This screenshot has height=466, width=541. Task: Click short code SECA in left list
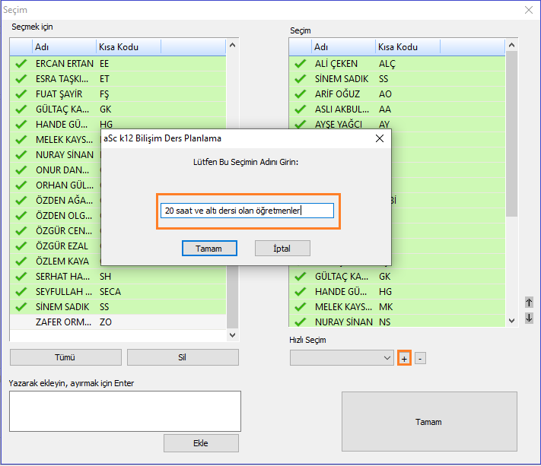[x=110, y=292]
